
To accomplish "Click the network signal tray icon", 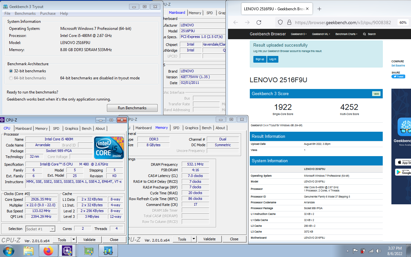I will coord(371,251).
